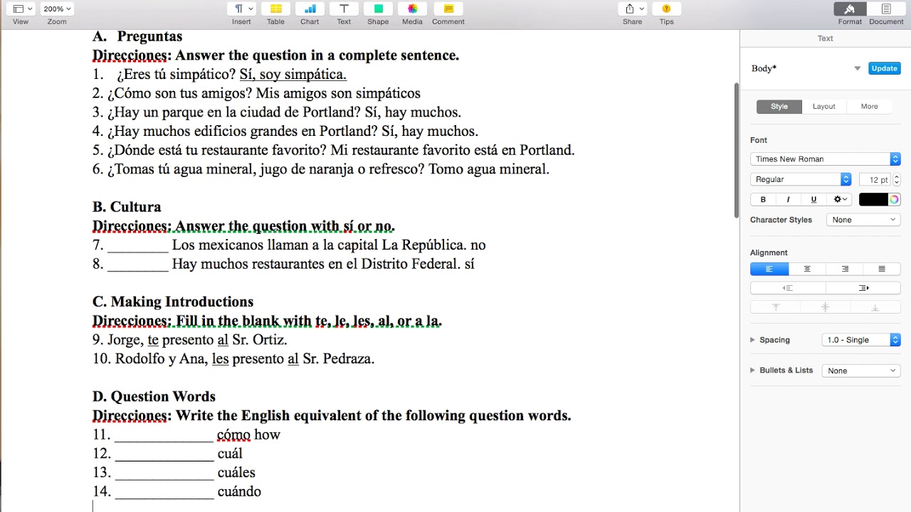Justify text alignment

tap(882, 269)
